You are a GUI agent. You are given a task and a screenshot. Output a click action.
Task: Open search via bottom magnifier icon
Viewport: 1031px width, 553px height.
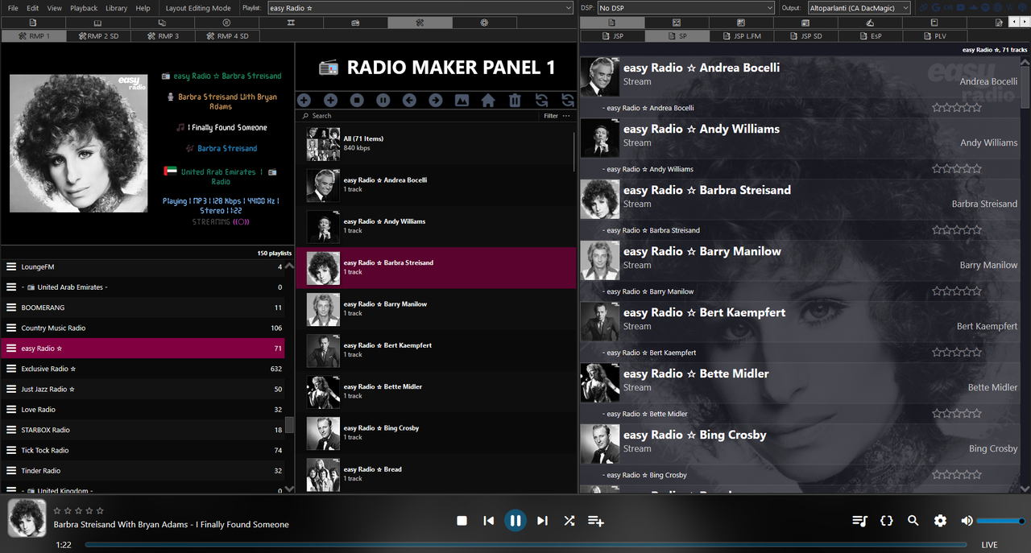click(913, 521)
